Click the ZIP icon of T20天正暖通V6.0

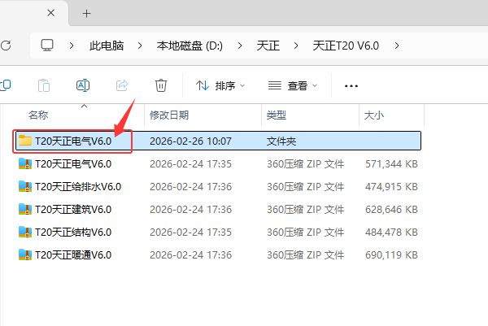pos(25,254)
